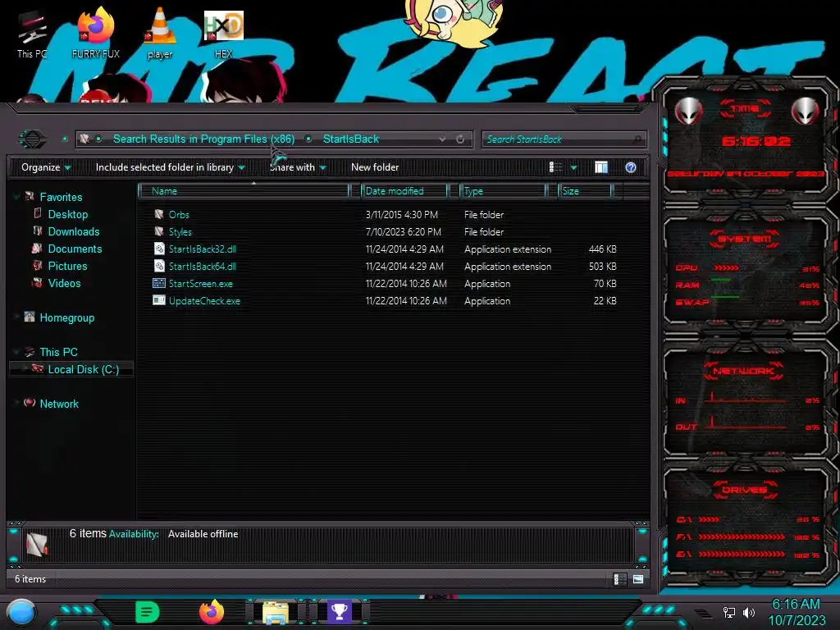Open Include selected folder in library menu

[x=170, y=167]
